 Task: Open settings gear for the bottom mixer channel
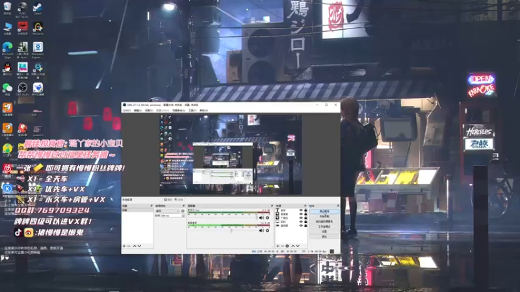click(267, 230)
